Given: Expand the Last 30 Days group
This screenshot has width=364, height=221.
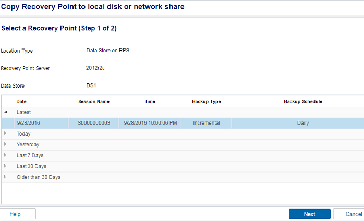Looking at the screenshot, I should pos(5,166).
